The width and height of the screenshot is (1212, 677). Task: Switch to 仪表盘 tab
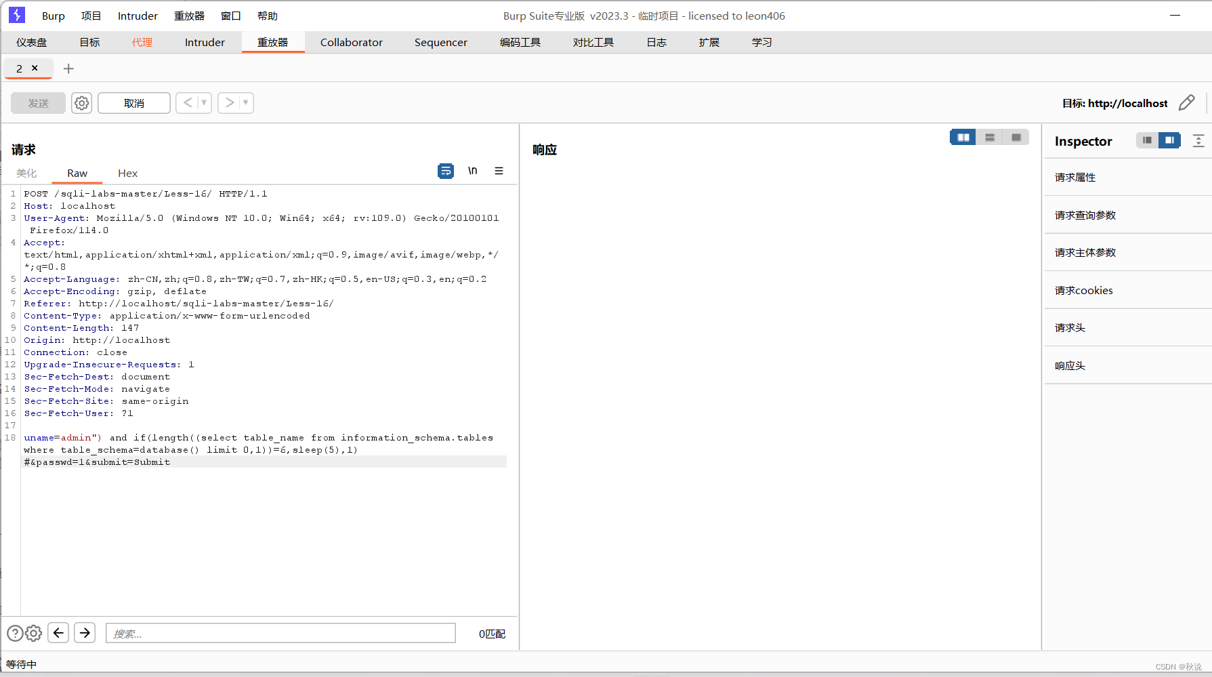coord(32,42)
